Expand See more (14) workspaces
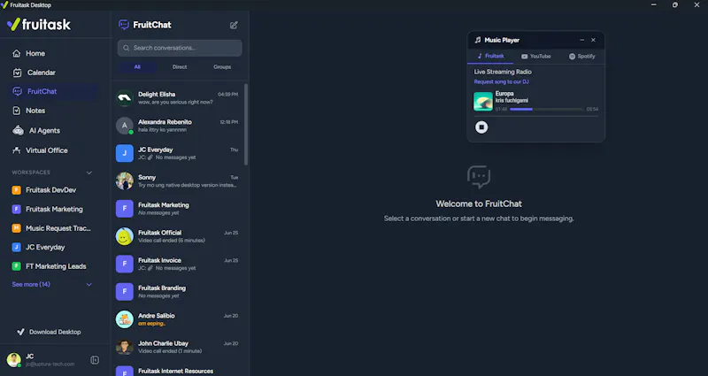708x376 pixels. coord(51,284)
